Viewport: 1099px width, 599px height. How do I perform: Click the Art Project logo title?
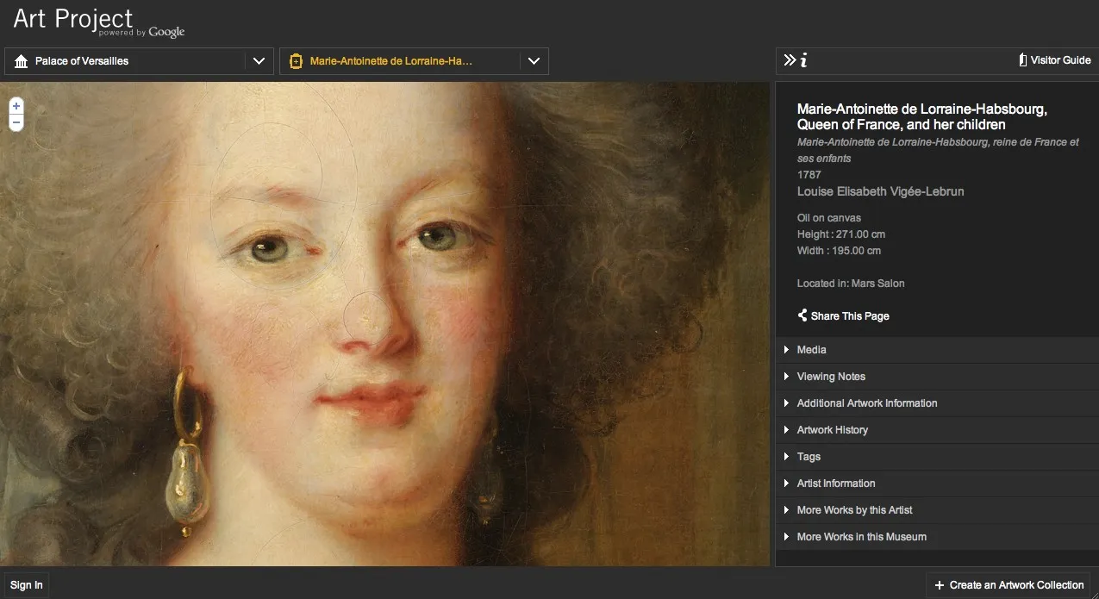[x=73, y=18]
